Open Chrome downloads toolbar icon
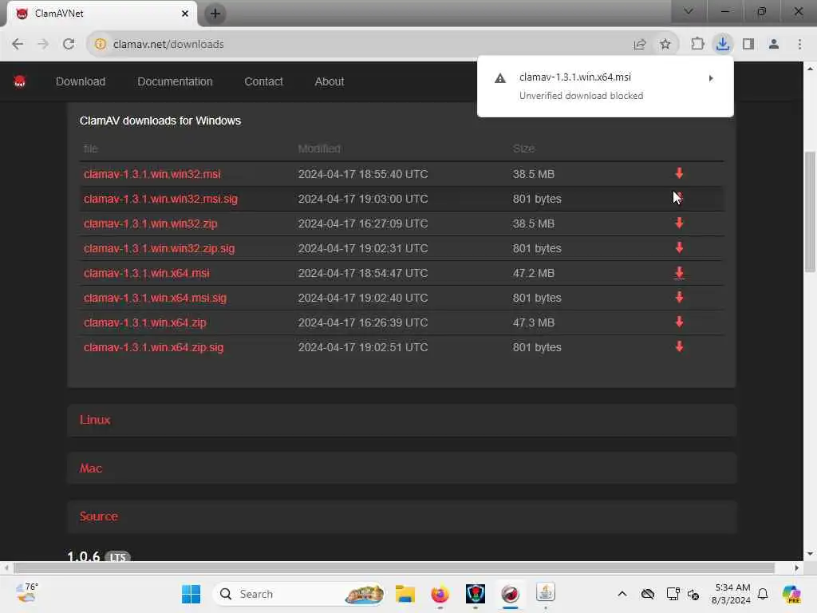The width and height of the screenshot is (817, 613). pos(723,45)
